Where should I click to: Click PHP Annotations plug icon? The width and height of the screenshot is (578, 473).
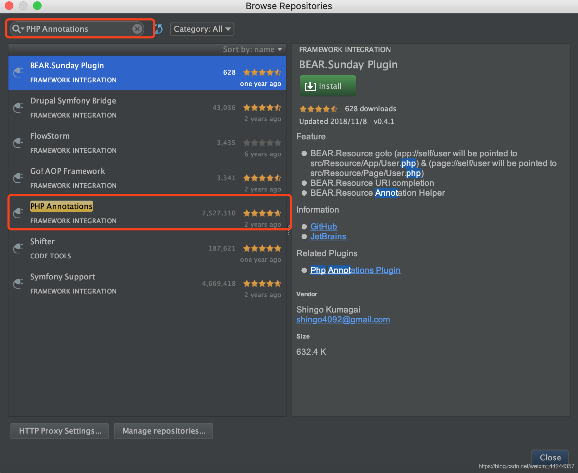click(18, 213)
